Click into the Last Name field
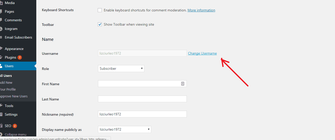The image size is (335, 140). 142,99
